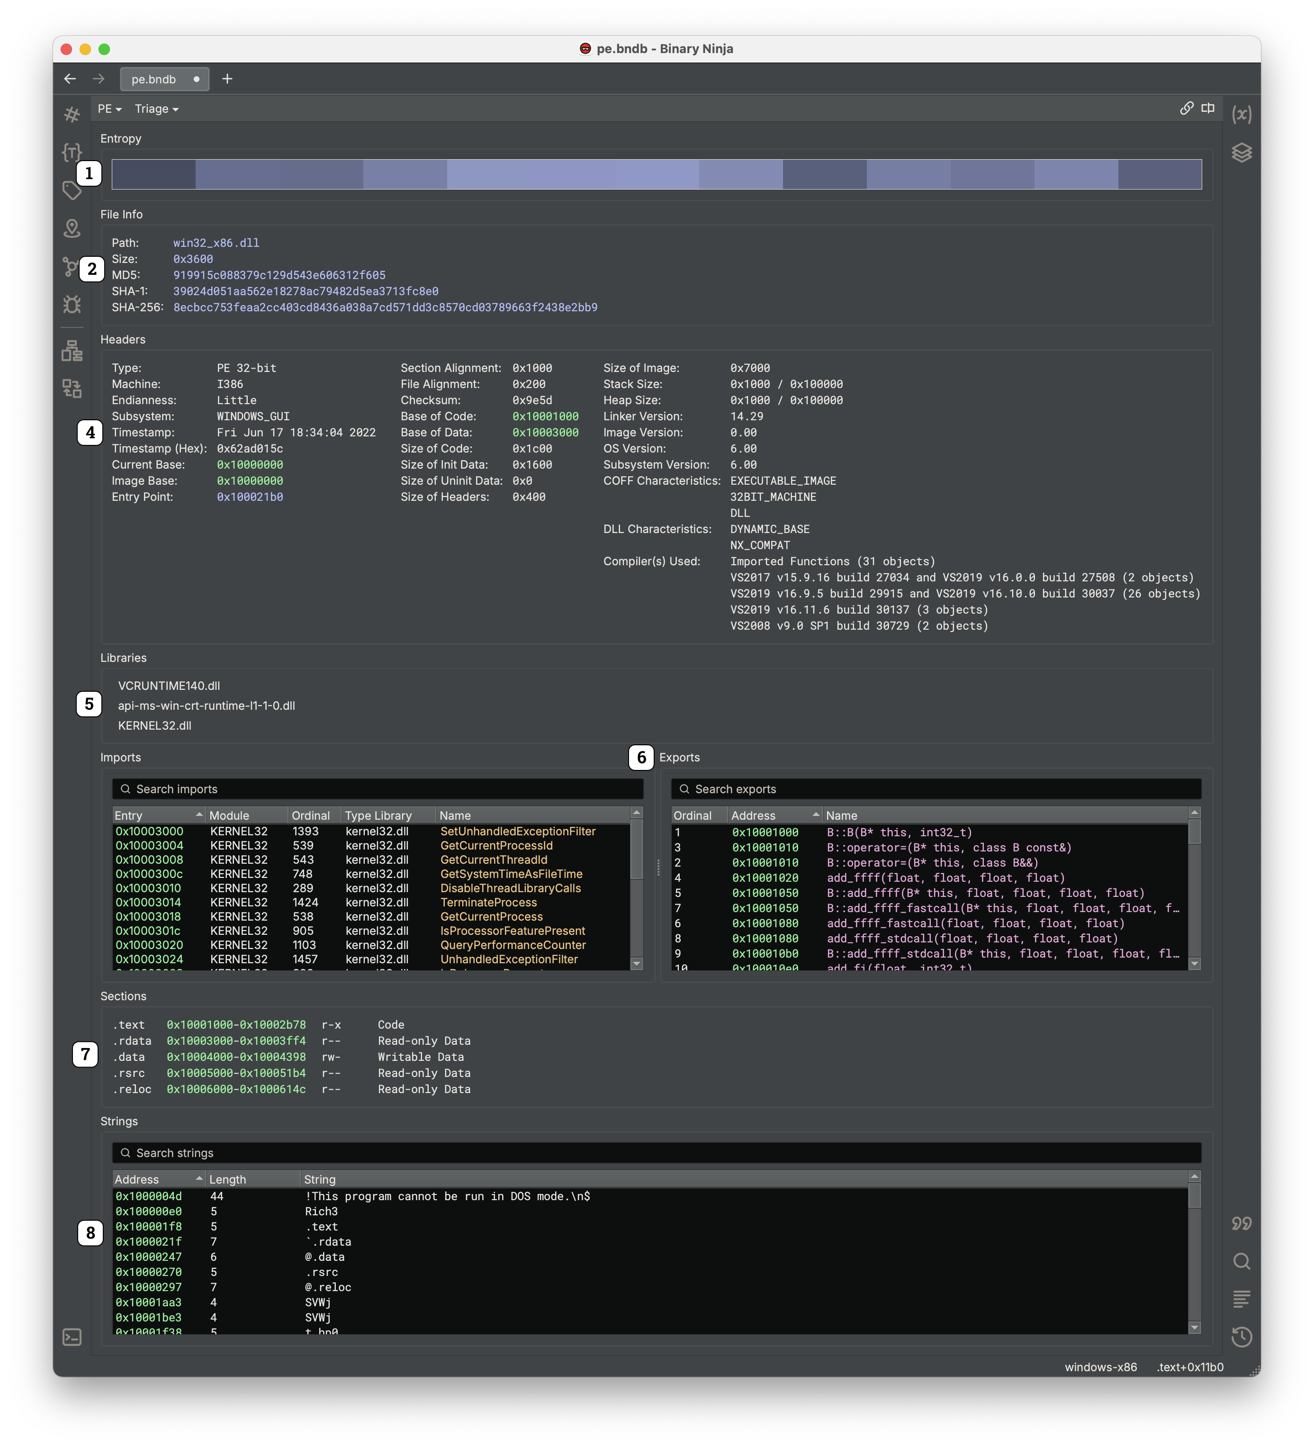Sort exports by Ordinal column header
The image size is (1314, 1447).
tap(699, 815)
